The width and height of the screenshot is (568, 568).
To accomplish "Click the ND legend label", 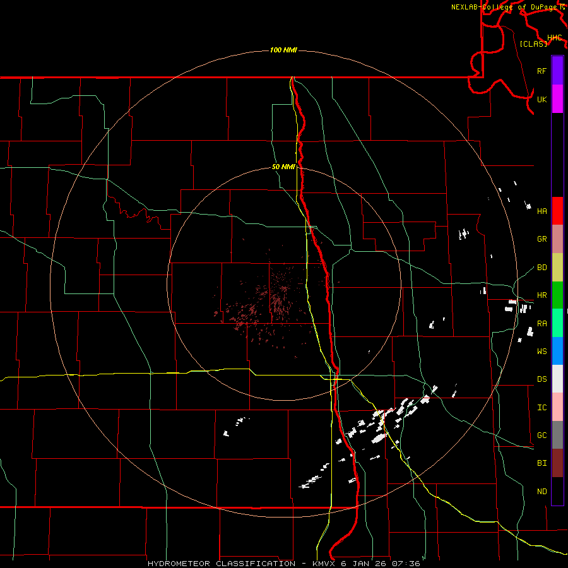I will 541,492.
